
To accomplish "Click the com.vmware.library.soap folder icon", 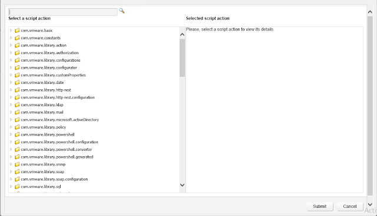I will [x=17, y=171].
